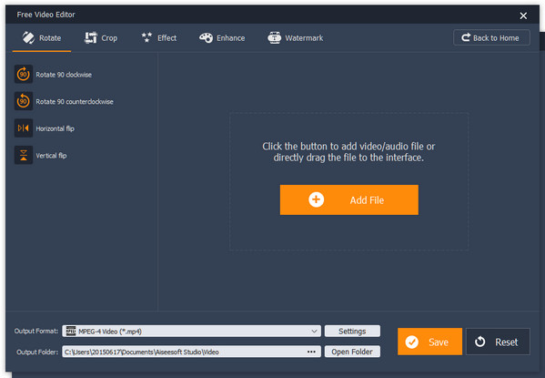This screenshot has height=378, width=545.
Task: Click the plus icon on Add File
Action: pyautogui.click(x=316, y=199)
